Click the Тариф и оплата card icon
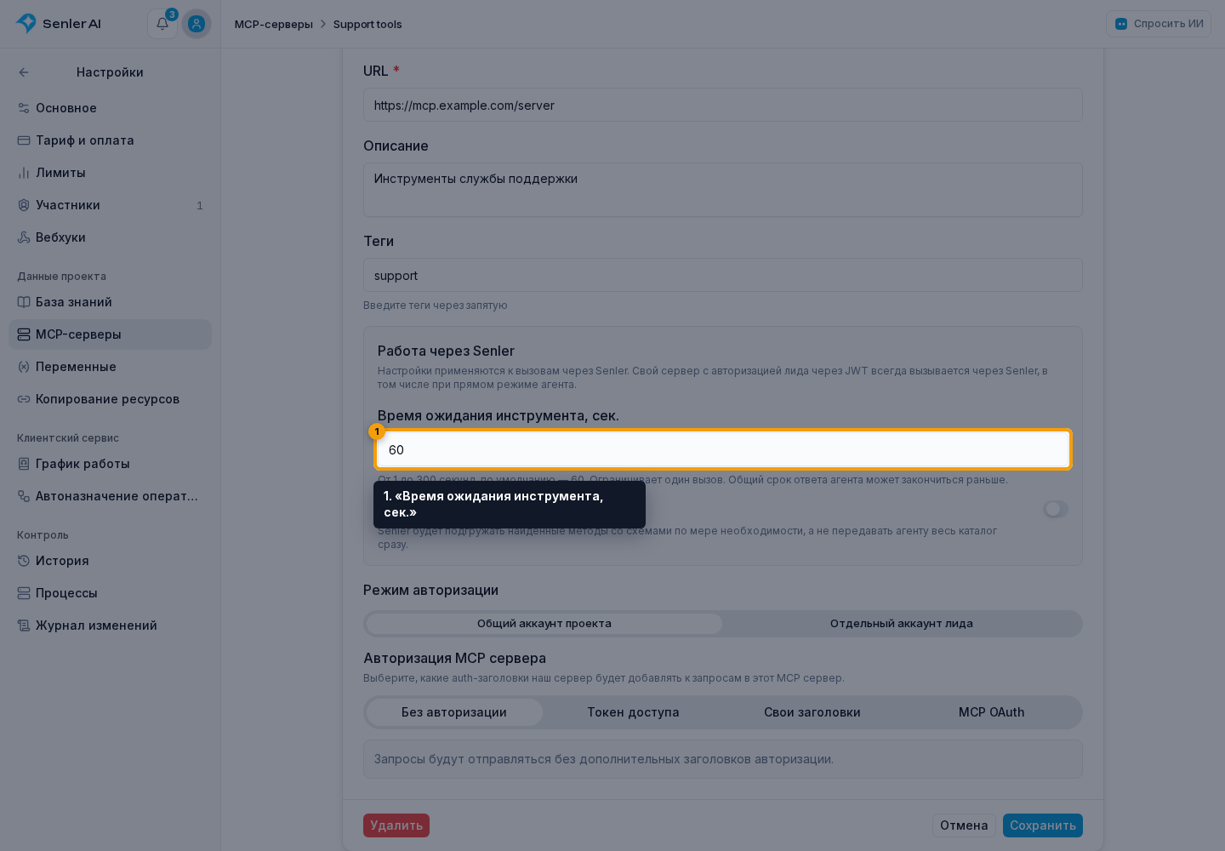 24,140
